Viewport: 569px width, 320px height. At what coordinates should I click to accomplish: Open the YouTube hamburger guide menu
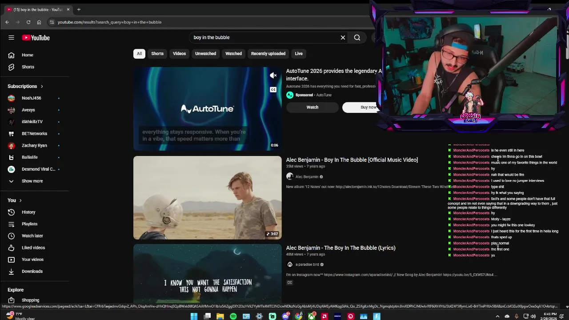pyautogui.click(x=11, y=38)
